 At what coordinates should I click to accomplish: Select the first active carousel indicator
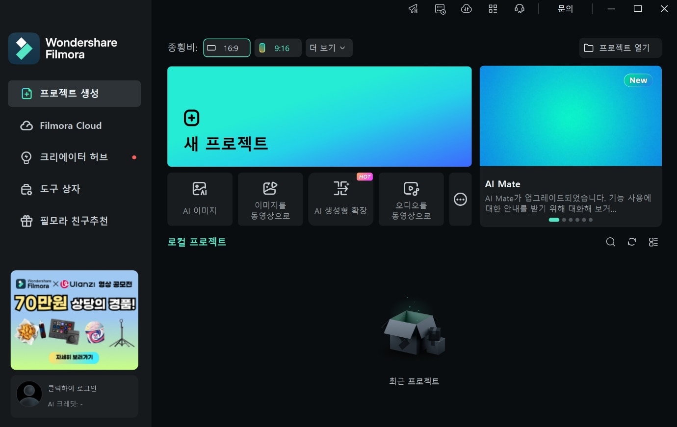click(554, 220)
